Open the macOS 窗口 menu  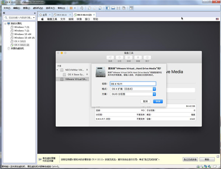[x=87, y=19]
